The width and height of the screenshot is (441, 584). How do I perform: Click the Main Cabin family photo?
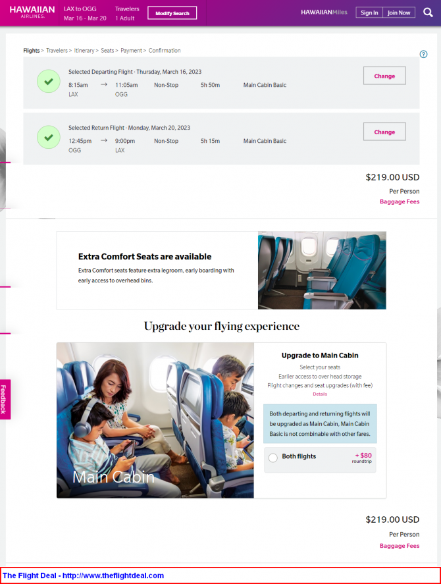(x=155, y=421)
